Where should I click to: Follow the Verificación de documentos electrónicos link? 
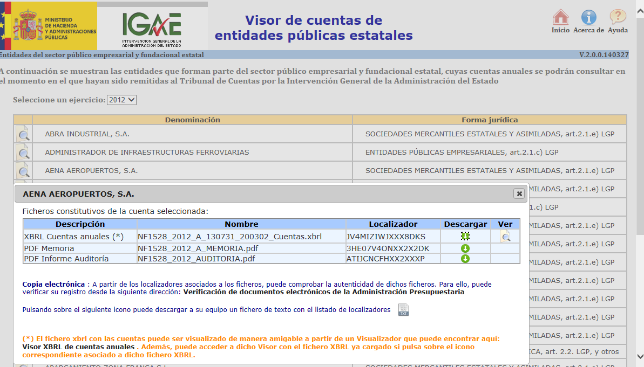pyautogui.click(x=323, y=292)
